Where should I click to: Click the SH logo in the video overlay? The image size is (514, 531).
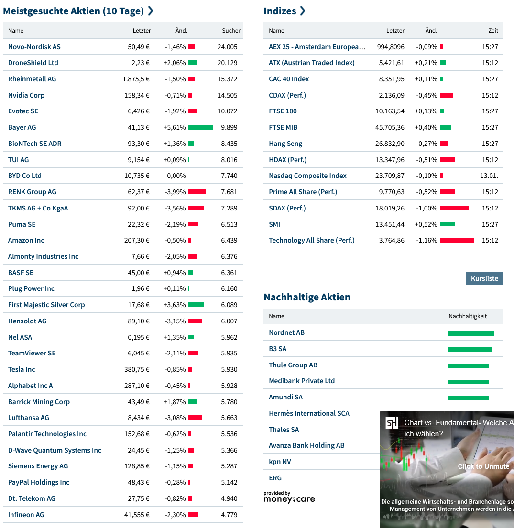tap(392, 423)
